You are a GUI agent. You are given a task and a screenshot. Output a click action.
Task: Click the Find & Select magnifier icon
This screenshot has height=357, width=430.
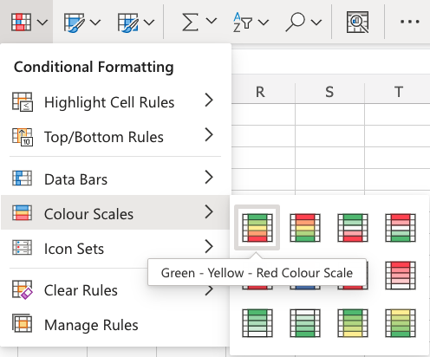pyautogui.click(x=296, y=22)
